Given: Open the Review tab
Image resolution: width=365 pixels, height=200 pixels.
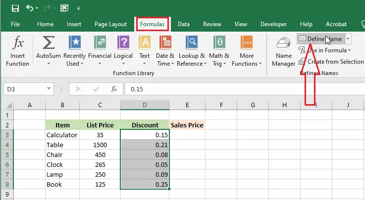Looking at the screenshot, I should click(212, 24).
